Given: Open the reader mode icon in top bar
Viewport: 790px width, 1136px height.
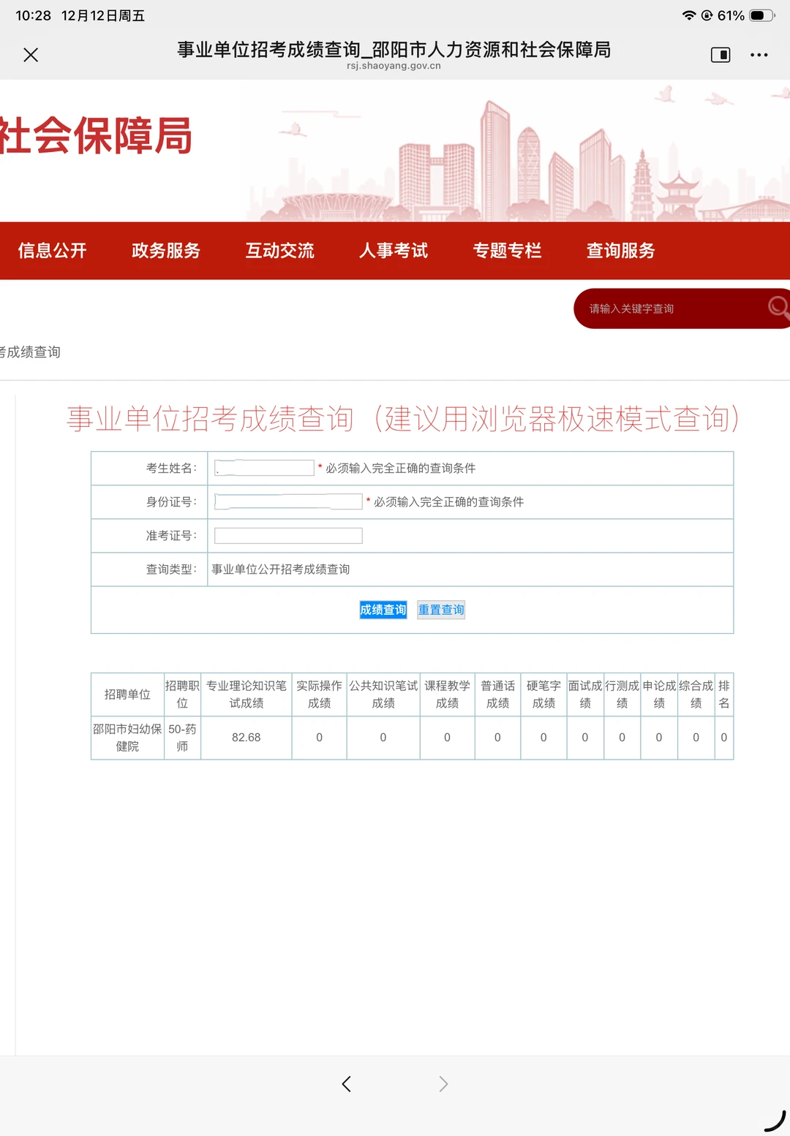Looking at the screenshot, I should (x=721, y=55).
